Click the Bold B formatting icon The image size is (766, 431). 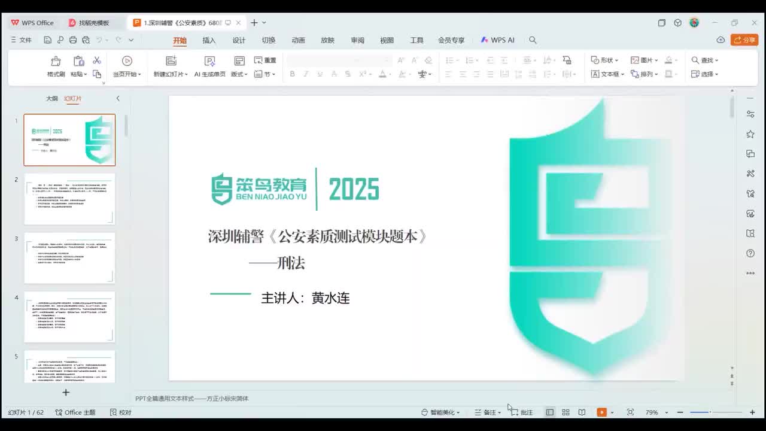[292, 74]
